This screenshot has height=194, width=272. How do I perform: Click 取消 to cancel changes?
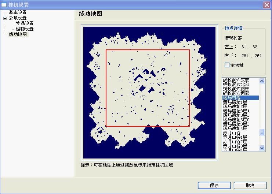(250, 186)
